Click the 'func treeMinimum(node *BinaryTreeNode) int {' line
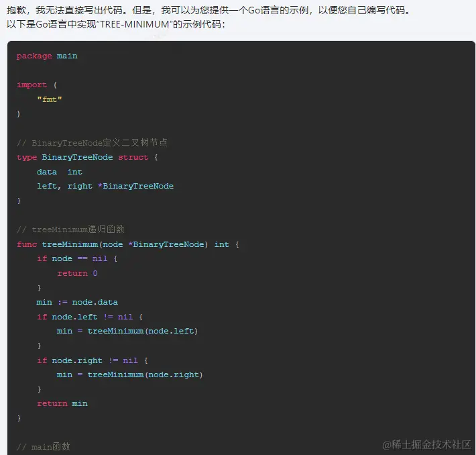 coord(128,244)
